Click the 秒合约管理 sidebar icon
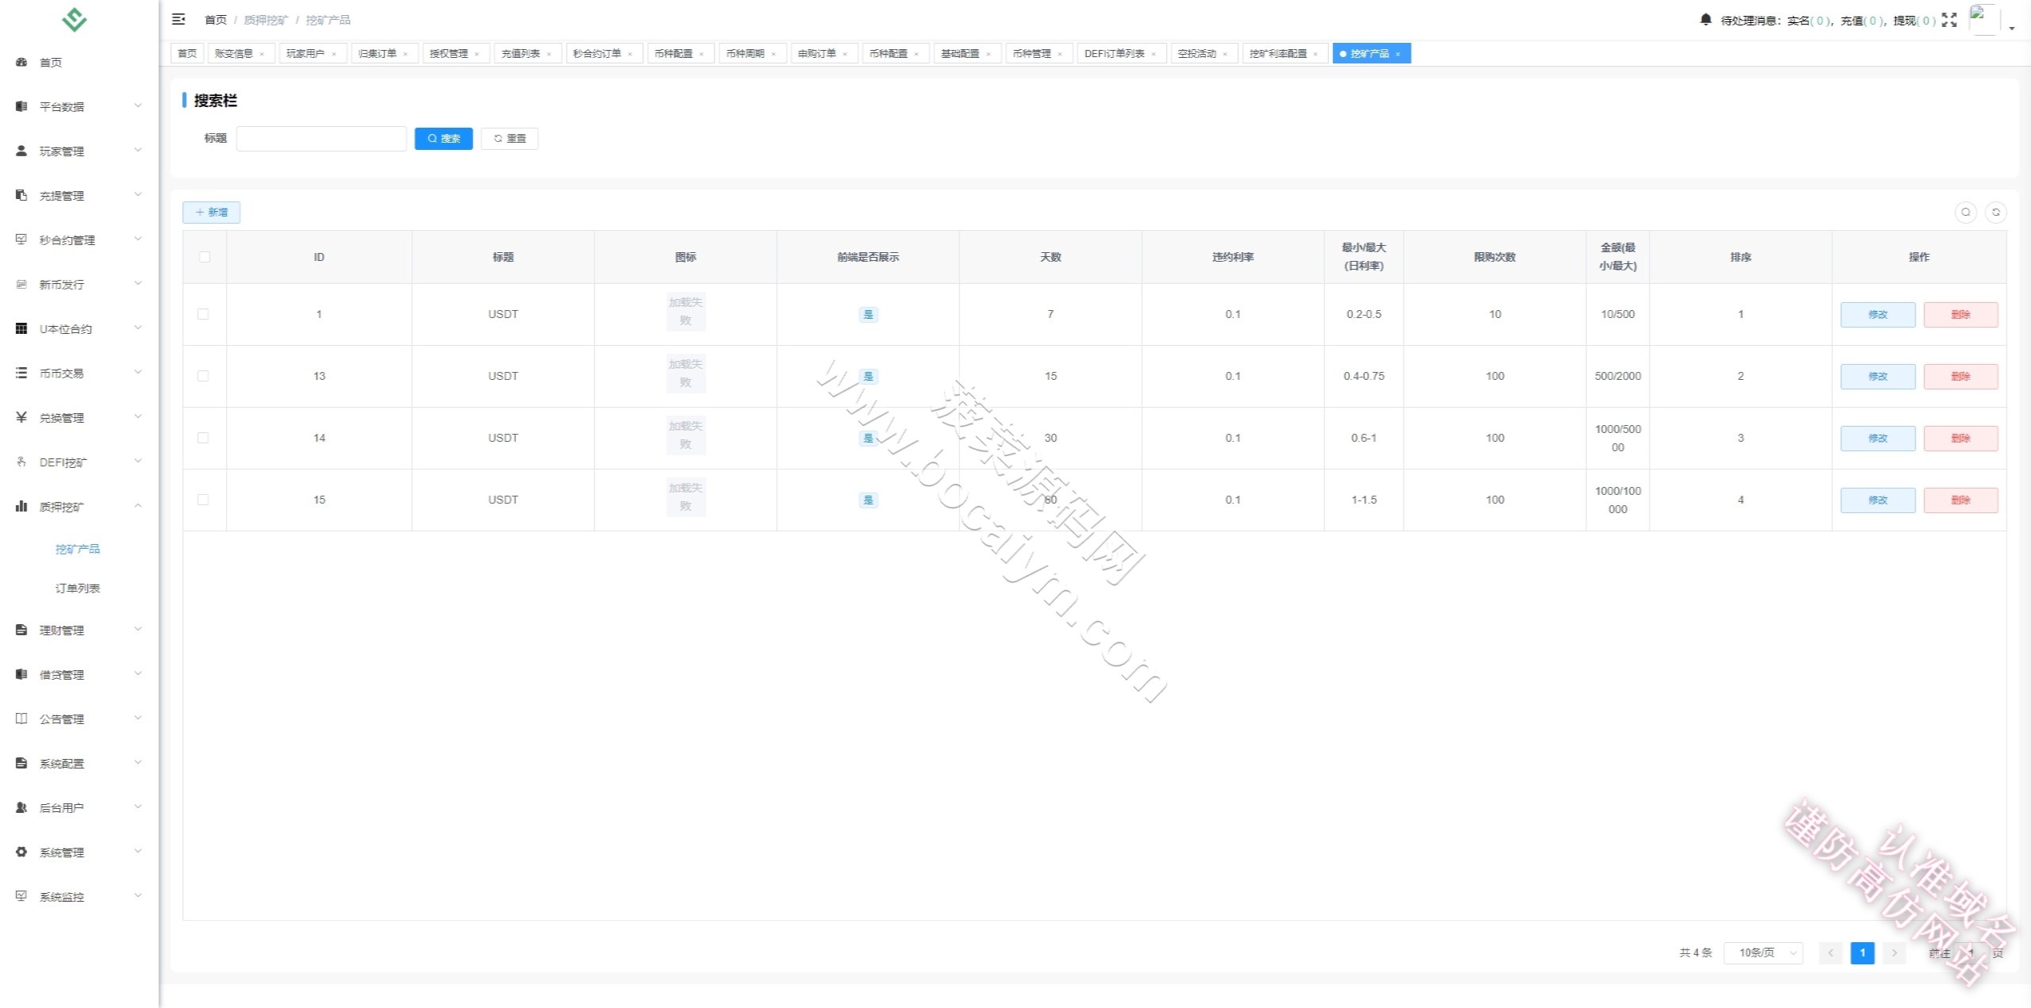This screenshot has width=2031, height=1008. click(21, 240)
